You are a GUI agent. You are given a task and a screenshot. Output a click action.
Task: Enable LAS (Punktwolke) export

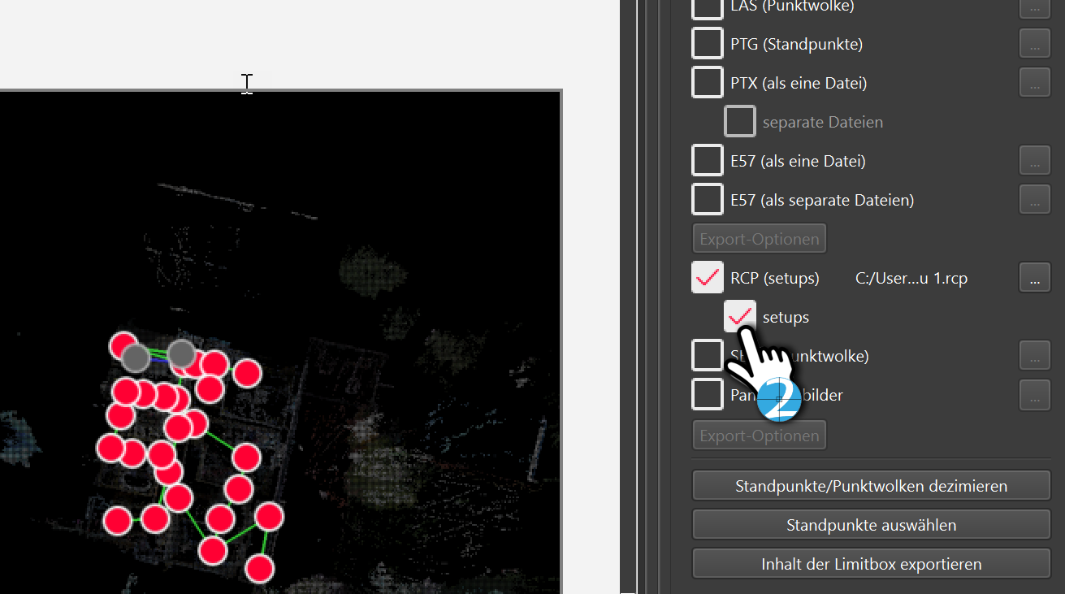pyautogui.click(x=707, y=8)
